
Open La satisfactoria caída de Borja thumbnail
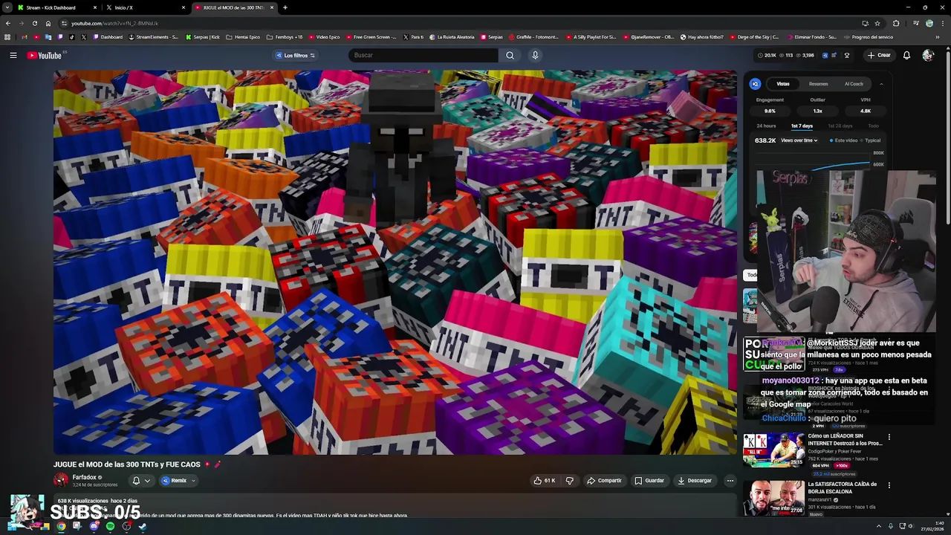(773, 498)
